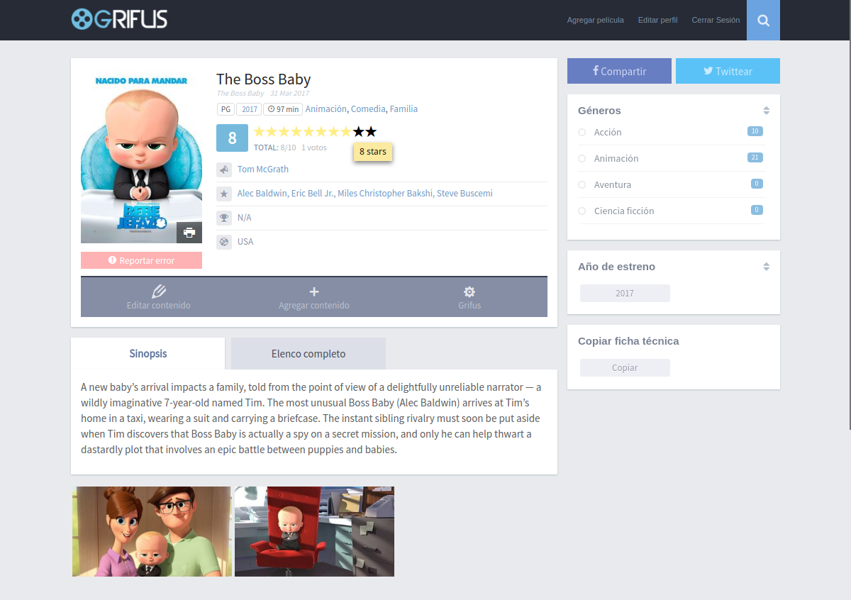Viewport: 851px width, 600px height.
Task: Click the plus icon above Agregar contenido
Action: (x=314, y=291)
